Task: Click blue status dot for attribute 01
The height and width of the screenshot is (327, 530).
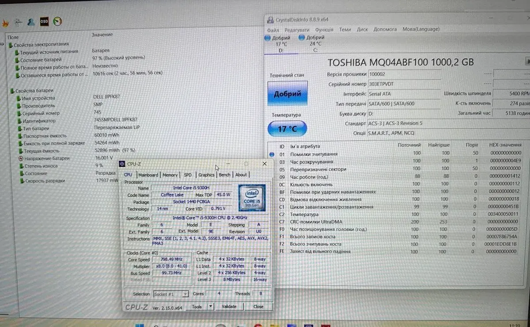Action: pyautogui.click(x=272, y=154)
